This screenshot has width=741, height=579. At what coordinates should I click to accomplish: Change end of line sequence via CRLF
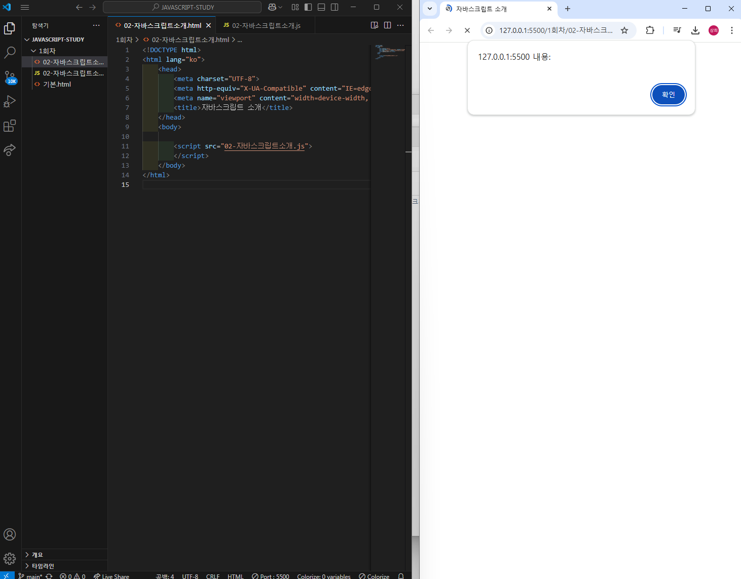click(x=213, y=576)
